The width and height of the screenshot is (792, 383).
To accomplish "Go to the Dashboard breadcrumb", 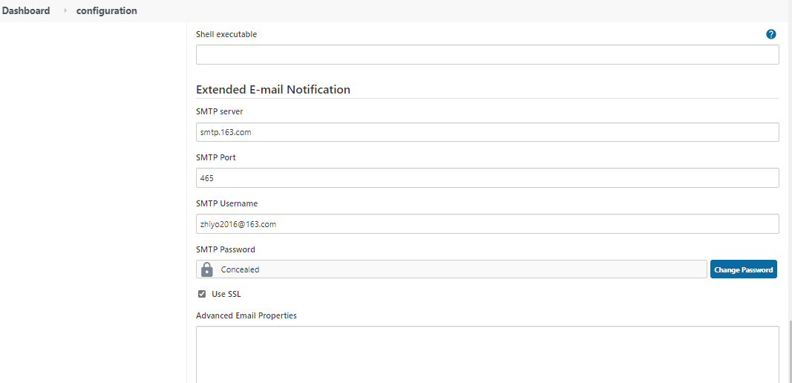I will (x=26, y=10).
